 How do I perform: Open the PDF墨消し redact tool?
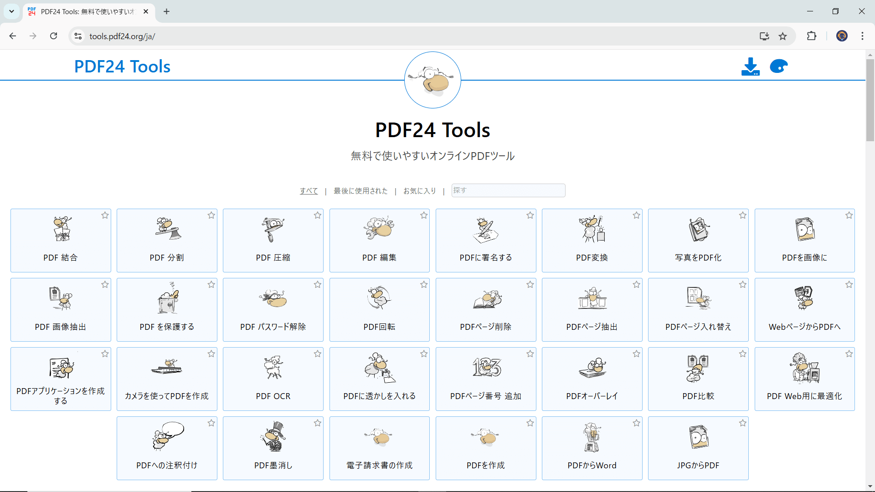point(273,448)
